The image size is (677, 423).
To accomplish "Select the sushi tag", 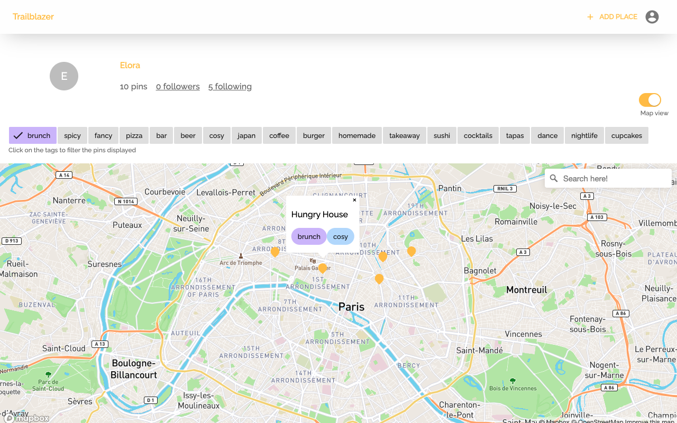I will (442, 135).
